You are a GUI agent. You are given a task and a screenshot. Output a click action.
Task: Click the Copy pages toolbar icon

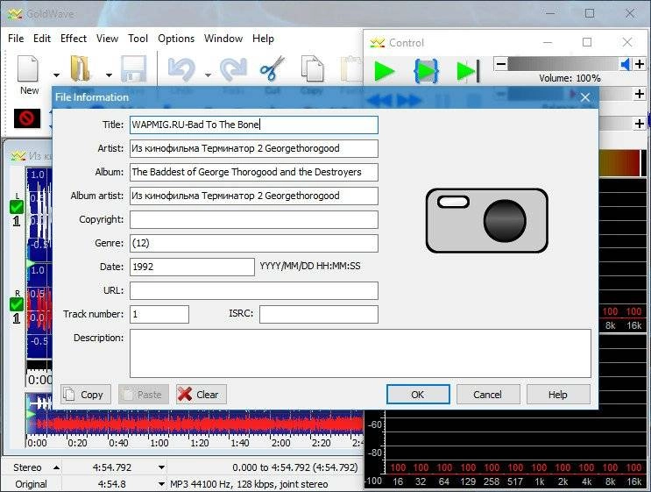(312, 68)
